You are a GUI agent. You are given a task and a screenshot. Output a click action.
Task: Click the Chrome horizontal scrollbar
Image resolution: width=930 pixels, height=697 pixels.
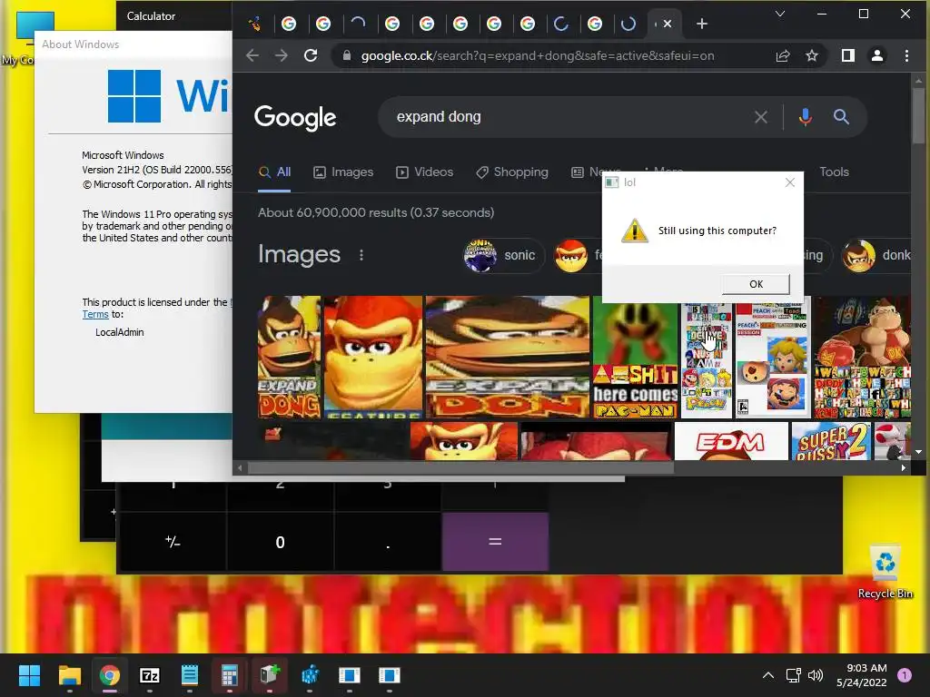460,467
